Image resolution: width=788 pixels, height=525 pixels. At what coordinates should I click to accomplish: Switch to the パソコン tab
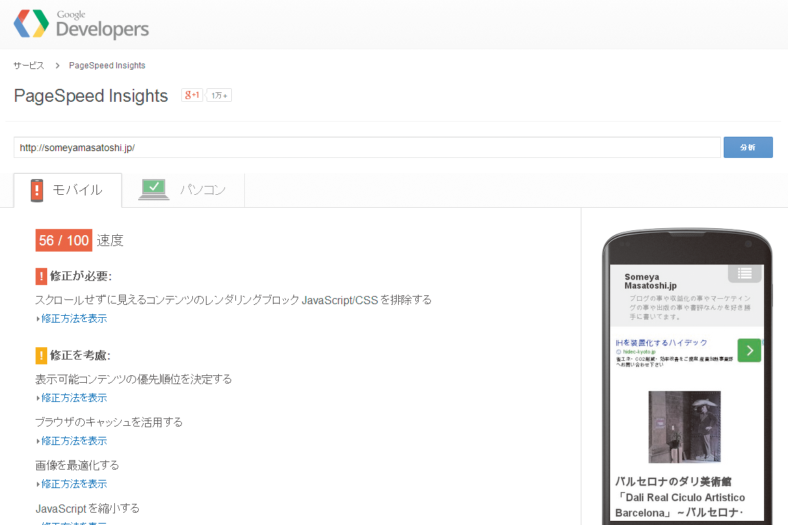click(183, 190)
